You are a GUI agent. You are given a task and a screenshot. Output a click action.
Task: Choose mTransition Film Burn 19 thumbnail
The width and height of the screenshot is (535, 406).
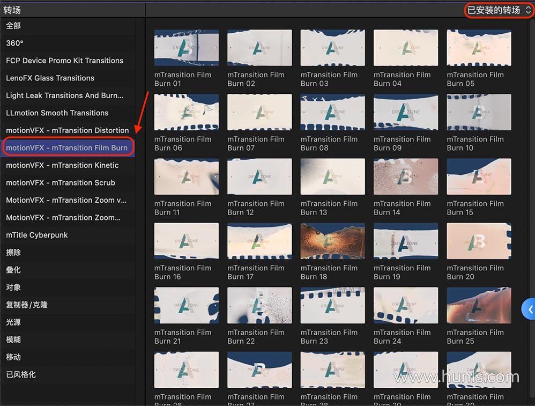(406, 241)
